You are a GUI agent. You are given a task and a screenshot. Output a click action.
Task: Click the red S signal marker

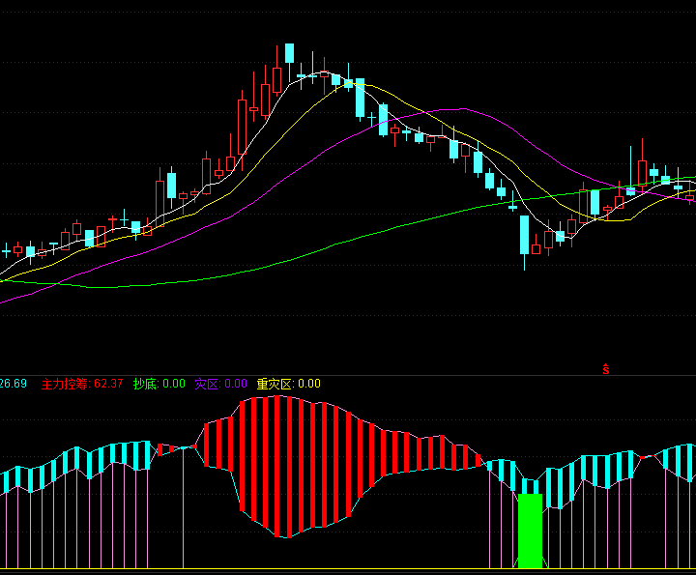click(x=606, y=369)
